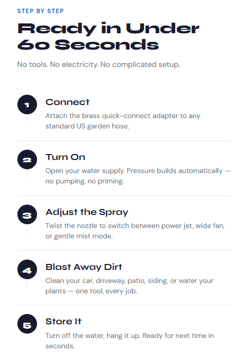
Task: Click the step 5 number circle
Action: (x=27, y=324)
